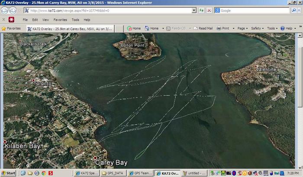The width and height of the screenshot is (303, 177).
Task: Click the Refresh page icon
Action: pos(202,10)
